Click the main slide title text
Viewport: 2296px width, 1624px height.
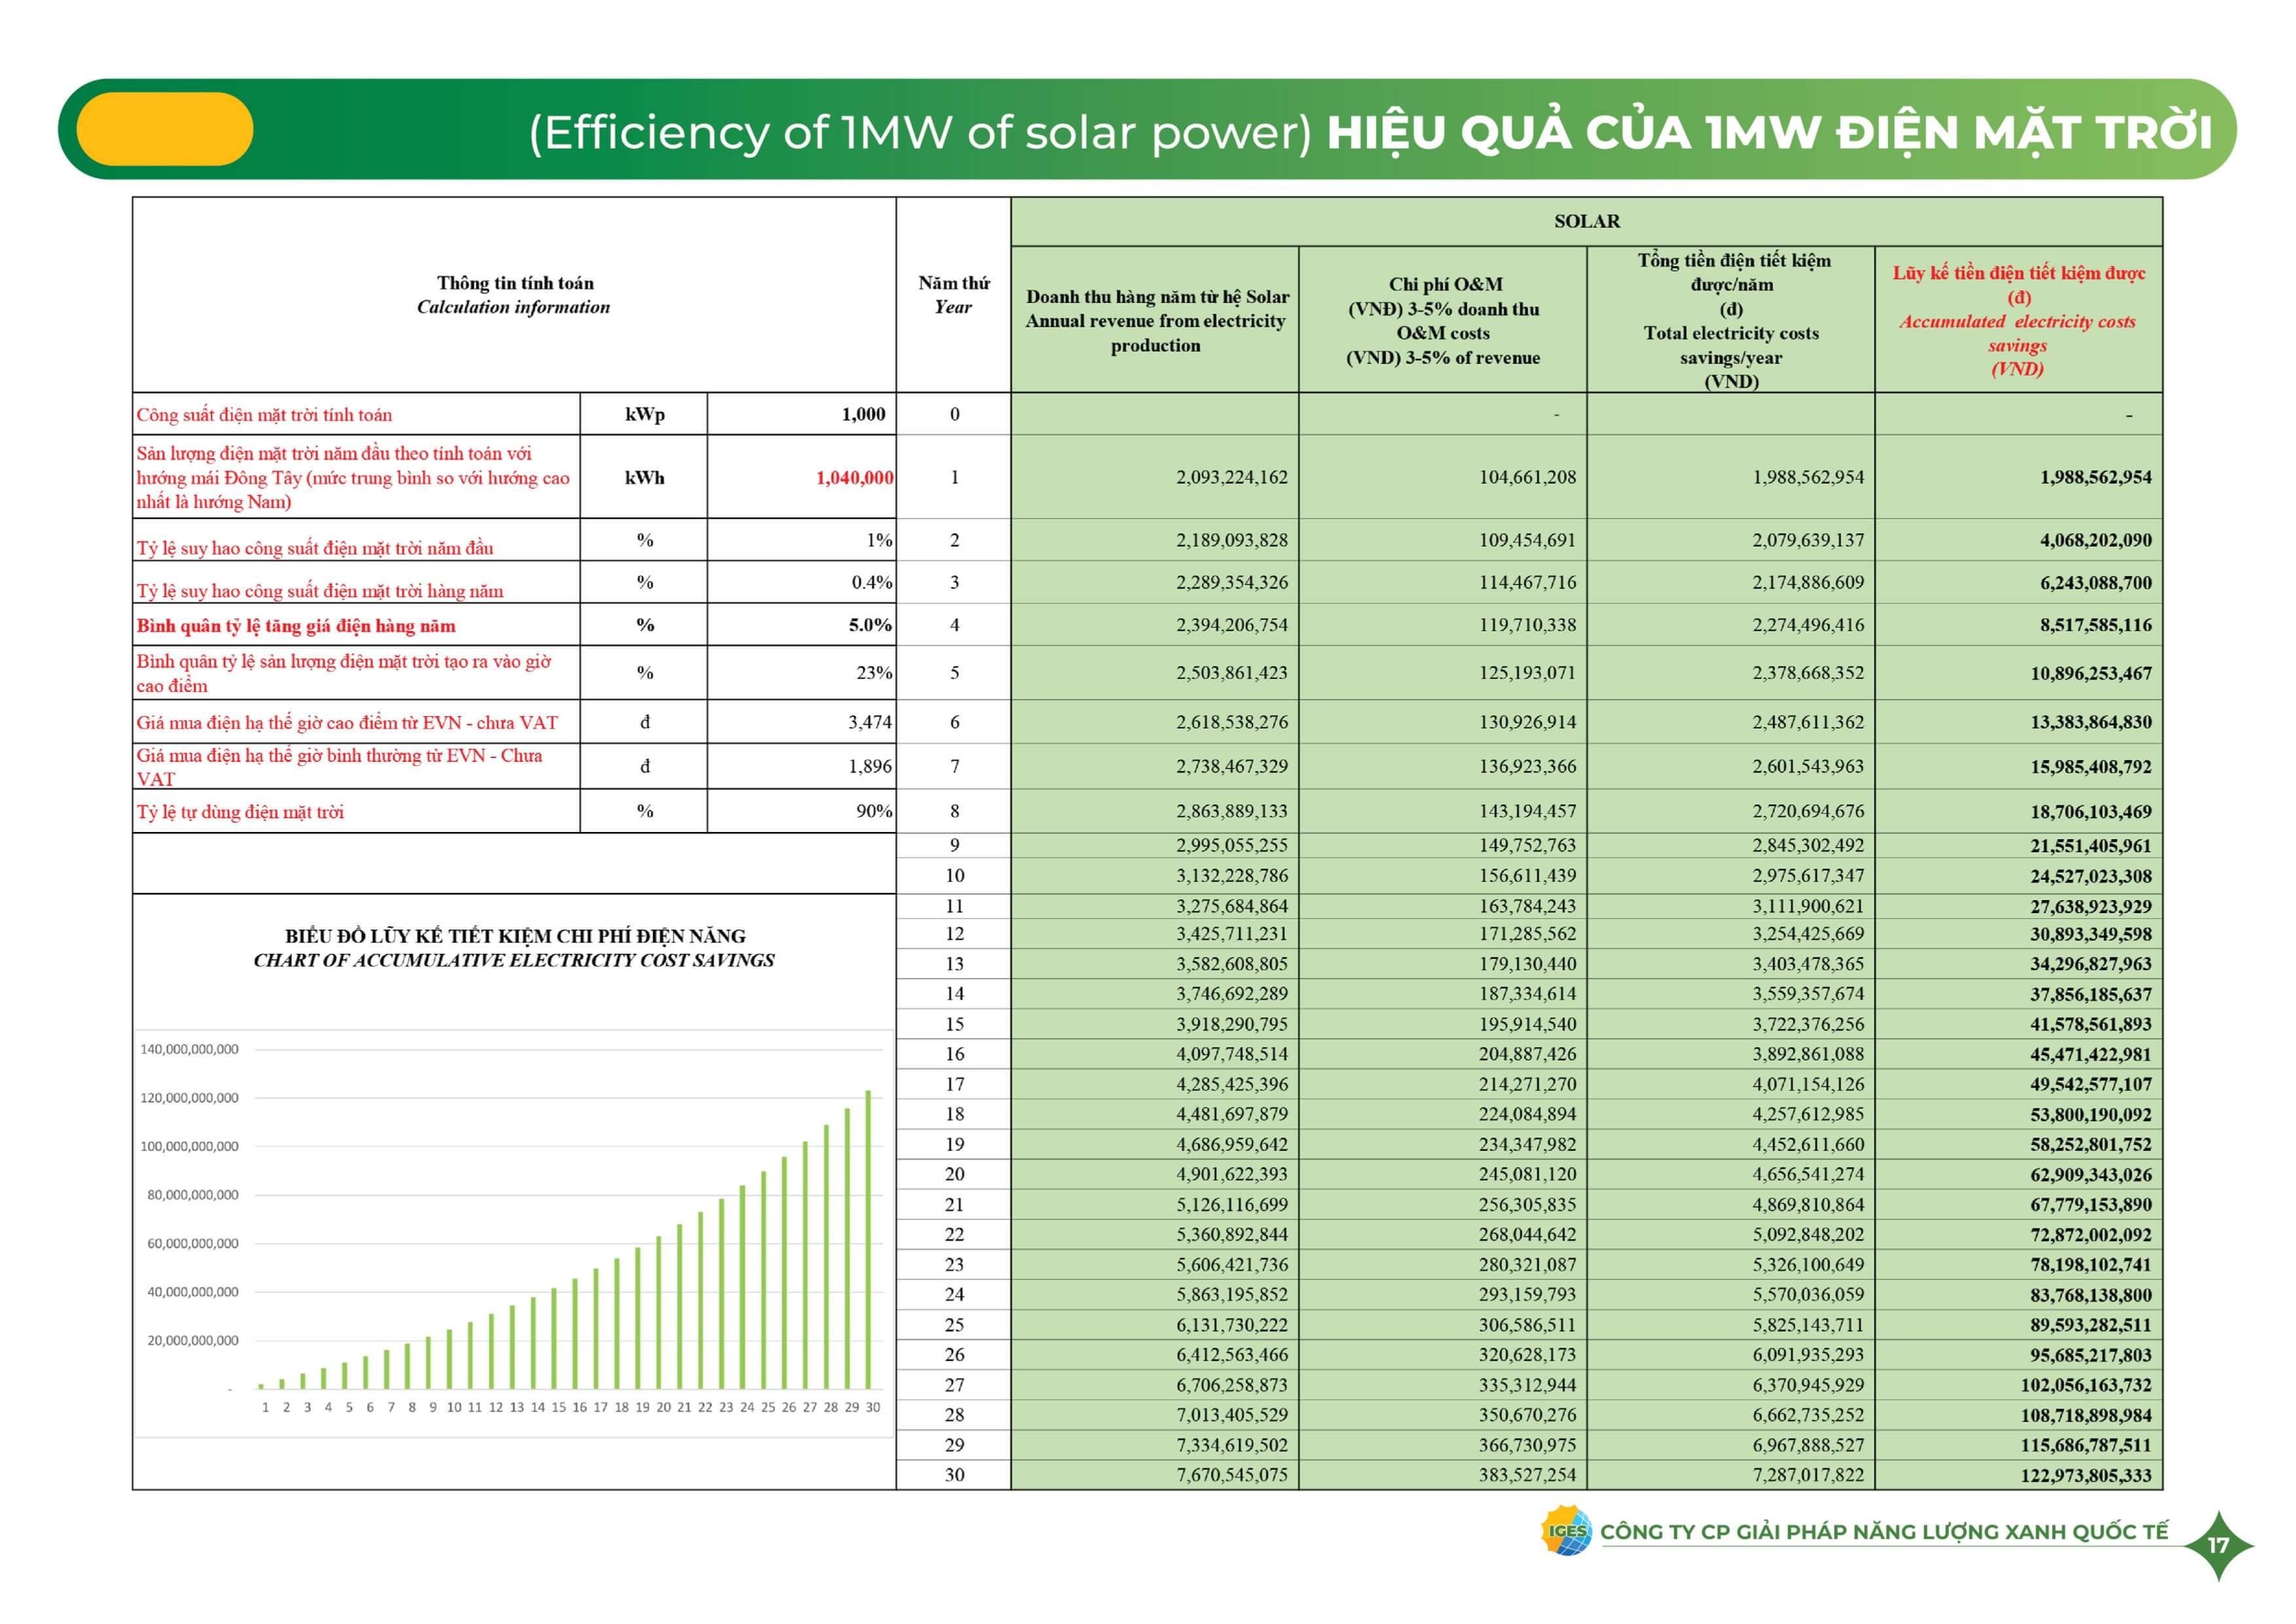pos(1370,132)
